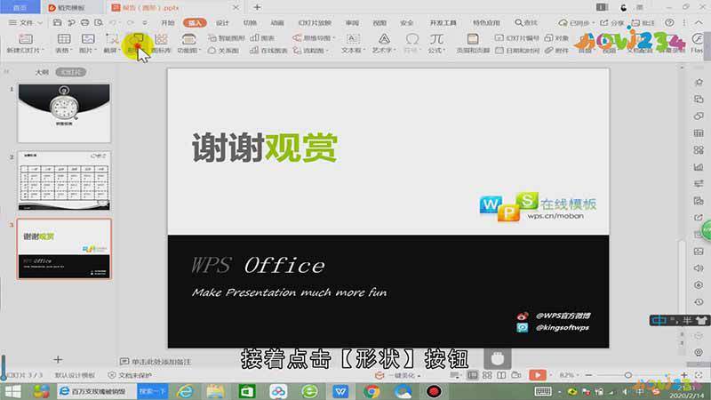Click the Undo arrow in quick toolbar
This screenshot has height=400, width=711.
coord(113,22)
